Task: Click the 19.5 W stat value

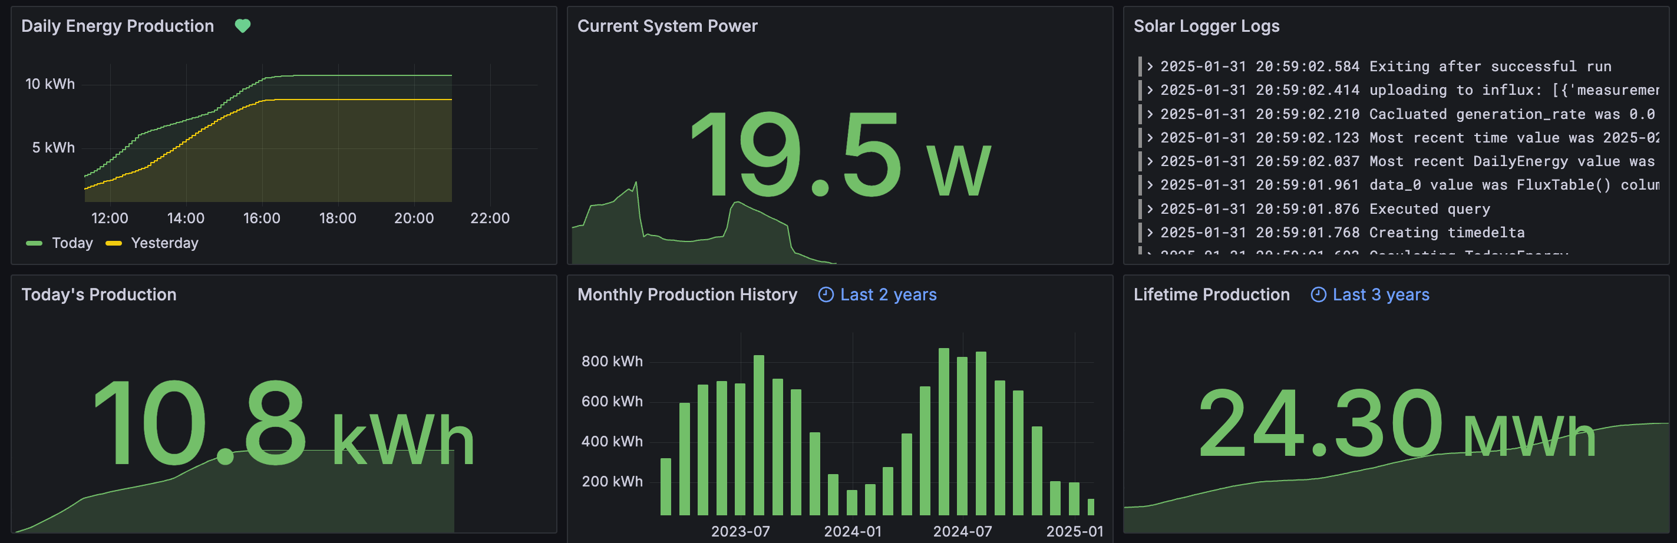Action: [838, 156]
